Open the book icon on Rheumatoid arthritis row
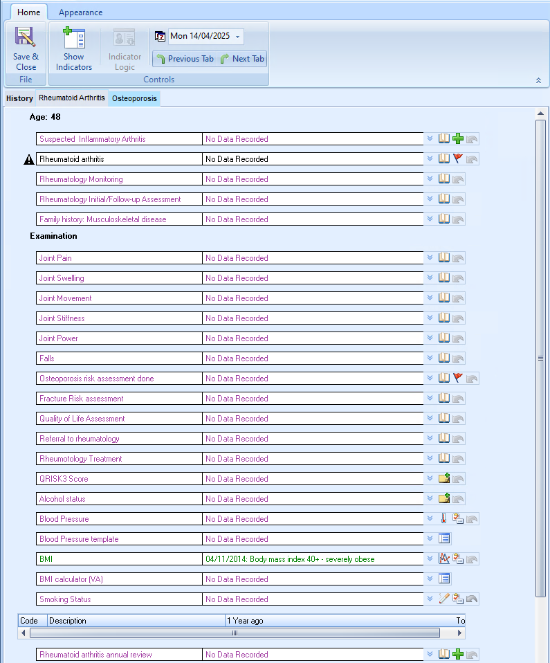550x663 pixels. click(444, 158)
